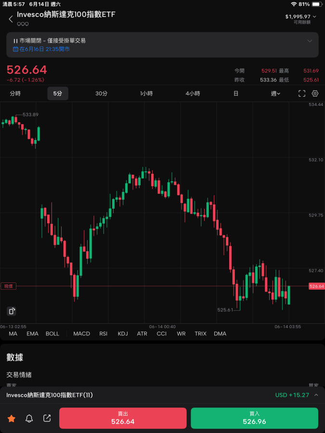
Task: Toggle the orange favorite star
Action: tap(12, 419)
